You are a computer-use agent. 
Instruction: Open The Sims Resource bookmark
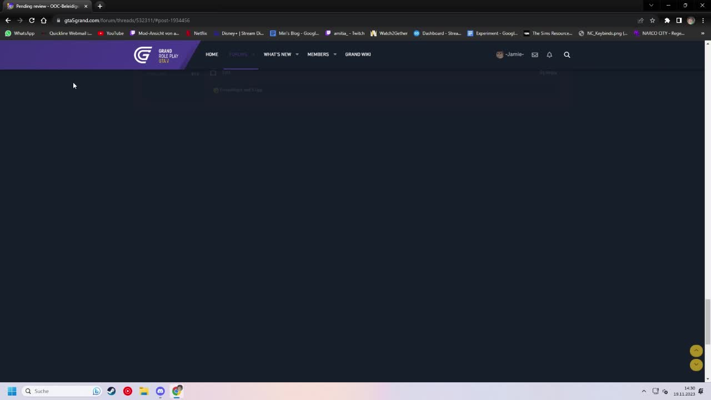pyautogui.click(x=548, y=33)
